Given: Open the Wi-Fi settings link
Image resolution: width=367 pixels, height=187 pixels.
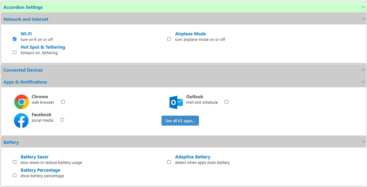Looking at the screenshot, I should [26, 34].
